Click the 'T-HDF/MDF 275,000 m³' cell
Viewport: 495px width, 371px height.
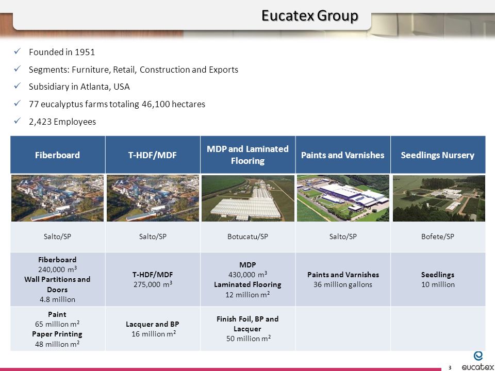(153, 279)
